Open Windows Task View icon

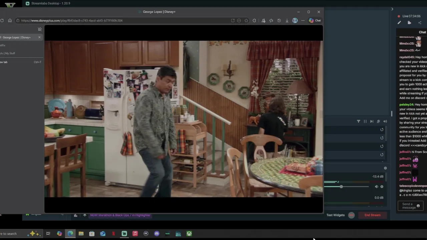[x=48, y=234]
